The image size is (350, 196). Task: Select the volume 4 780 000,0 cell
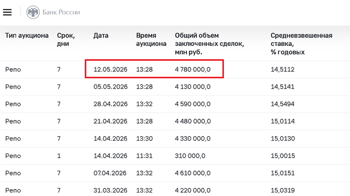pos(192,69)
